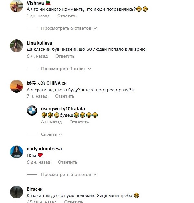
Task: Reply to nadyadorofeeva's 'НЯм' comment
Action: pyautogui.click(x=68, y=162)
